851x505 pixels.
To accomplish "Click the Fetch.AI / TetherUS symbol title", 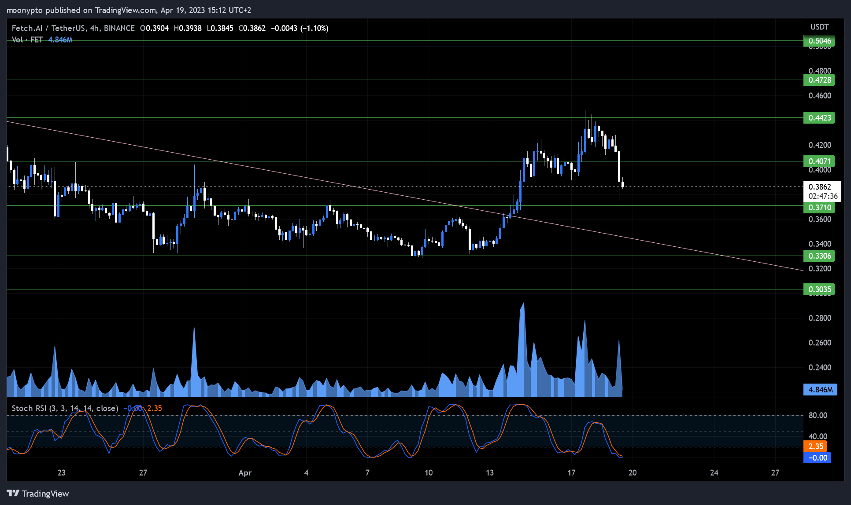I will click(x=48, y=28).
